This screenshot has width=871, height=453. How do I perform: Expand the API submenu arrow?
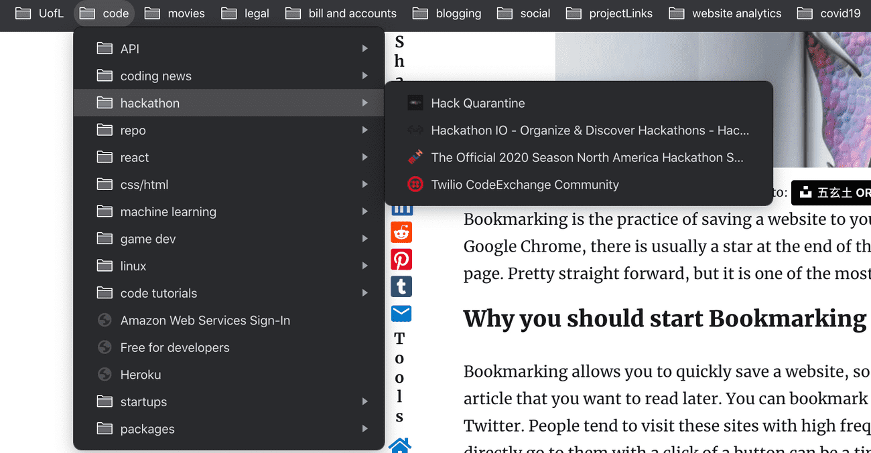tap(365, 48)
